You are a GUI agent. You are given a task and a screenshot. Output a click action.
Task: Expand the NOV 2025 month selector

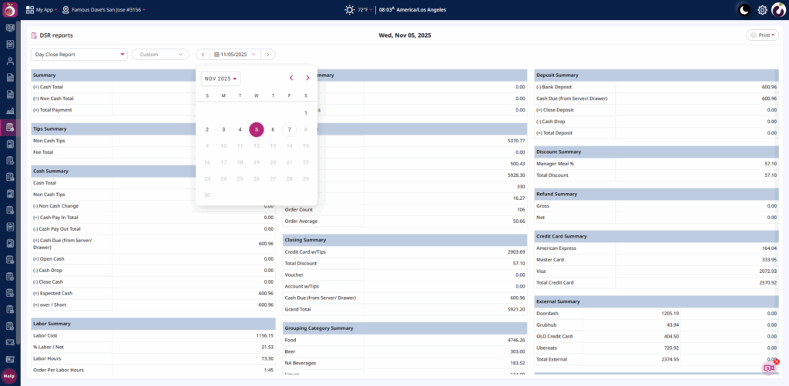point(221,78)
